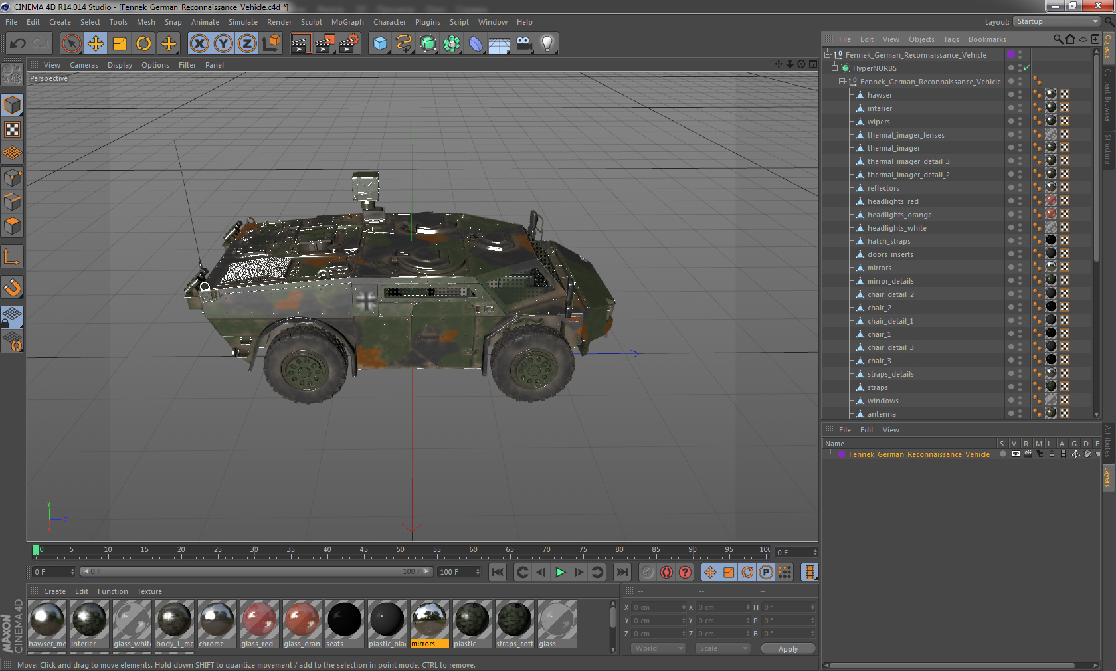Select the Live Selection tool
The image size is (1116, 671).
click(x=72, y=44)
